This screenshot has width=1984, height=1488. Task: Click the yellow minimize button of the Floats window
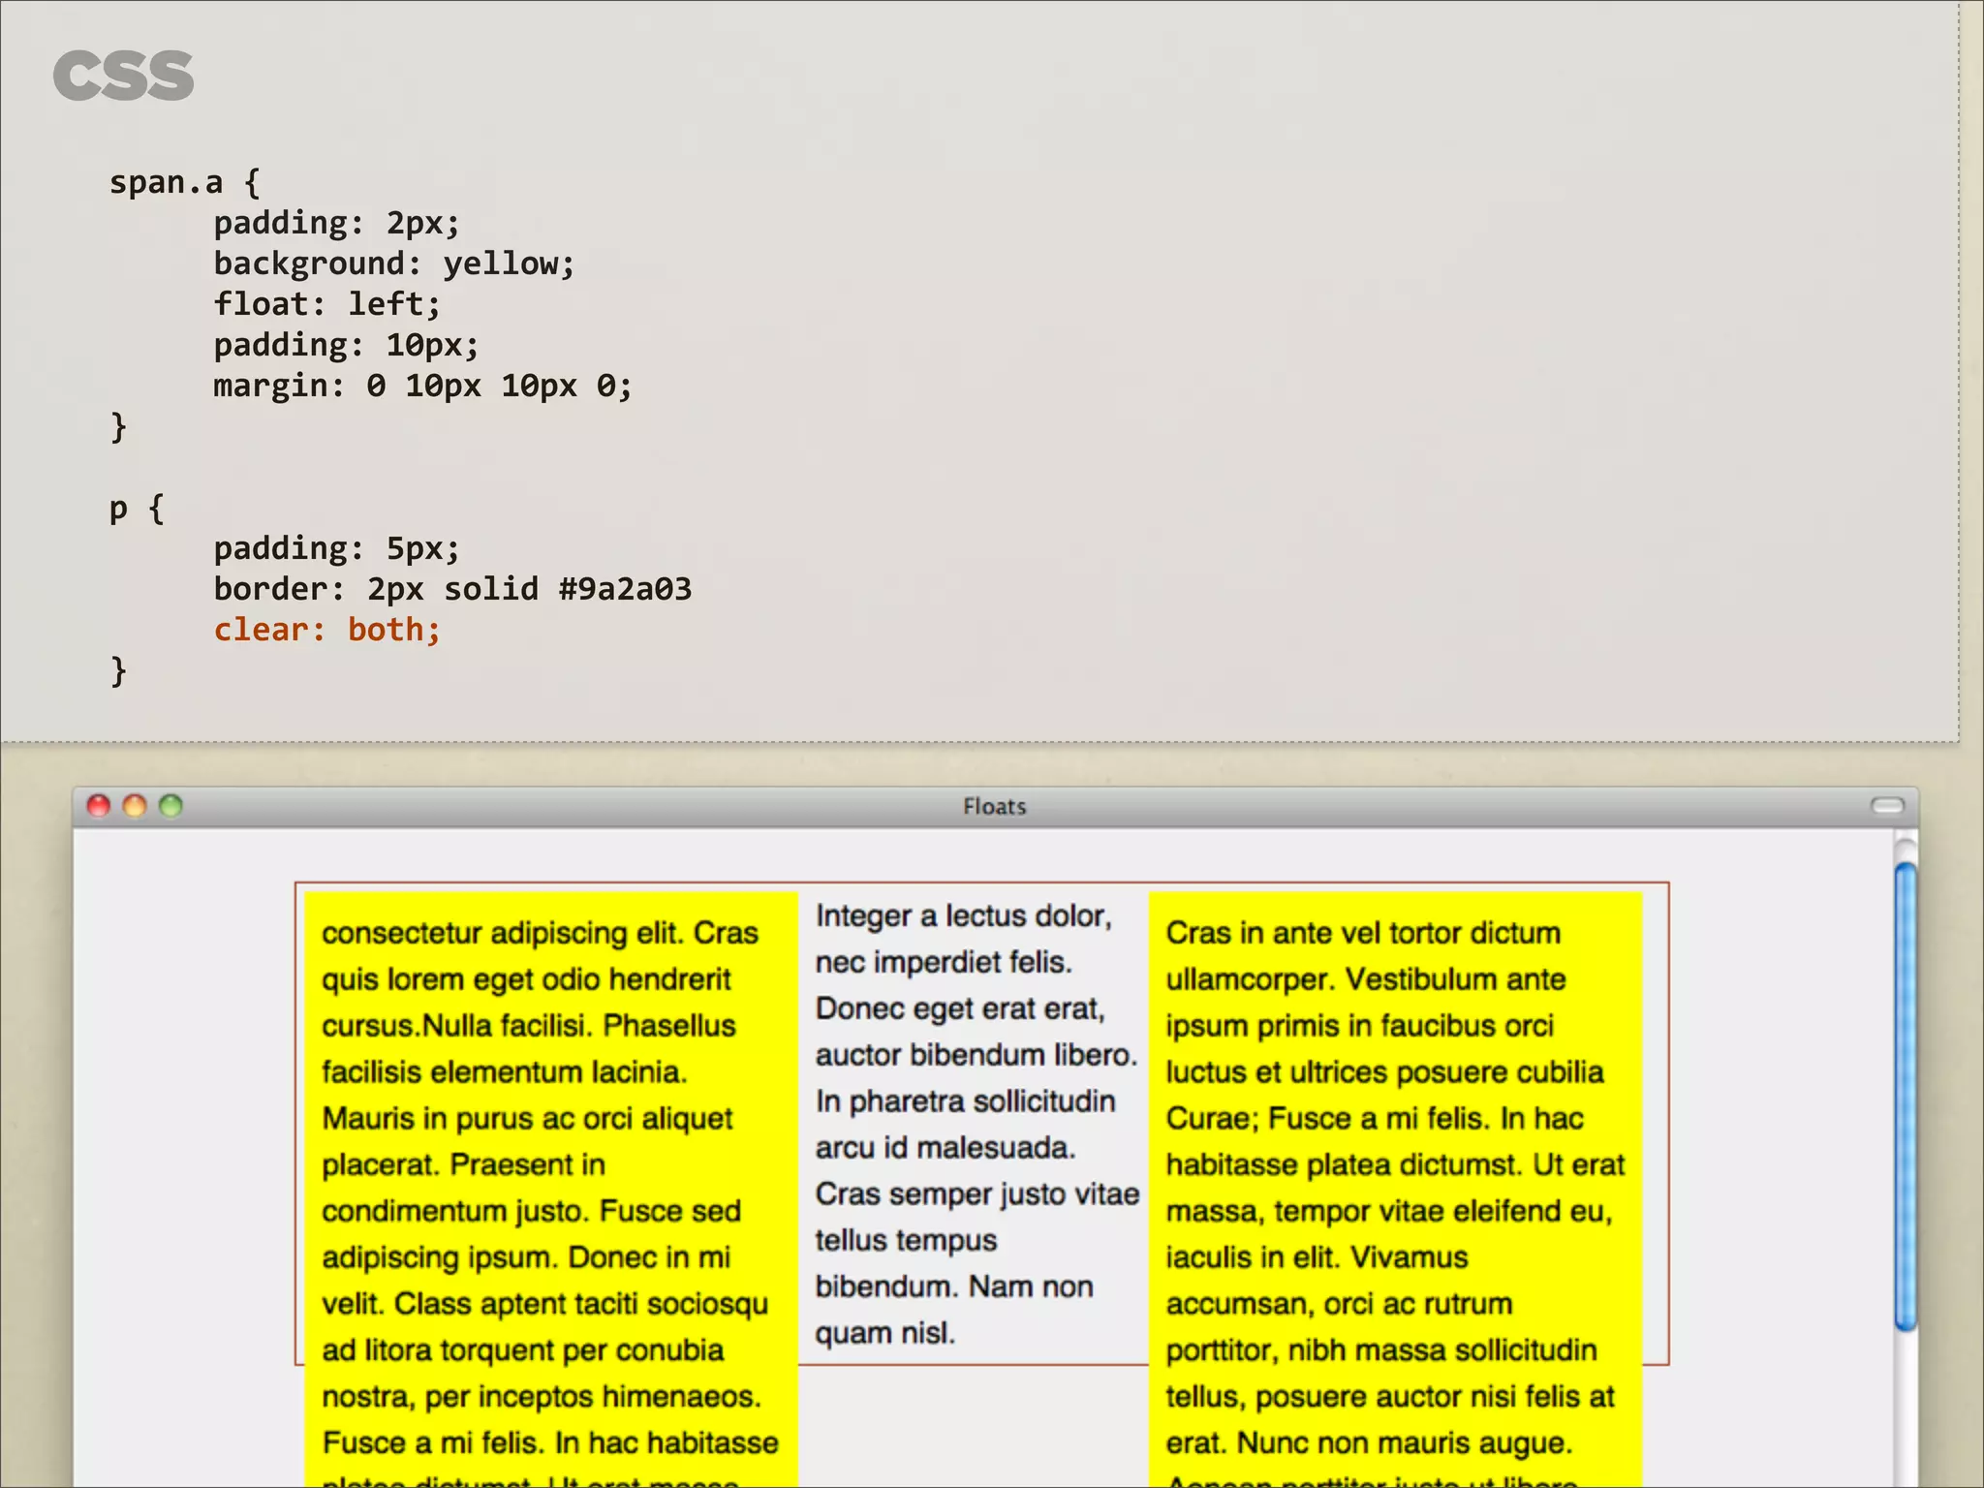(135, 806)
